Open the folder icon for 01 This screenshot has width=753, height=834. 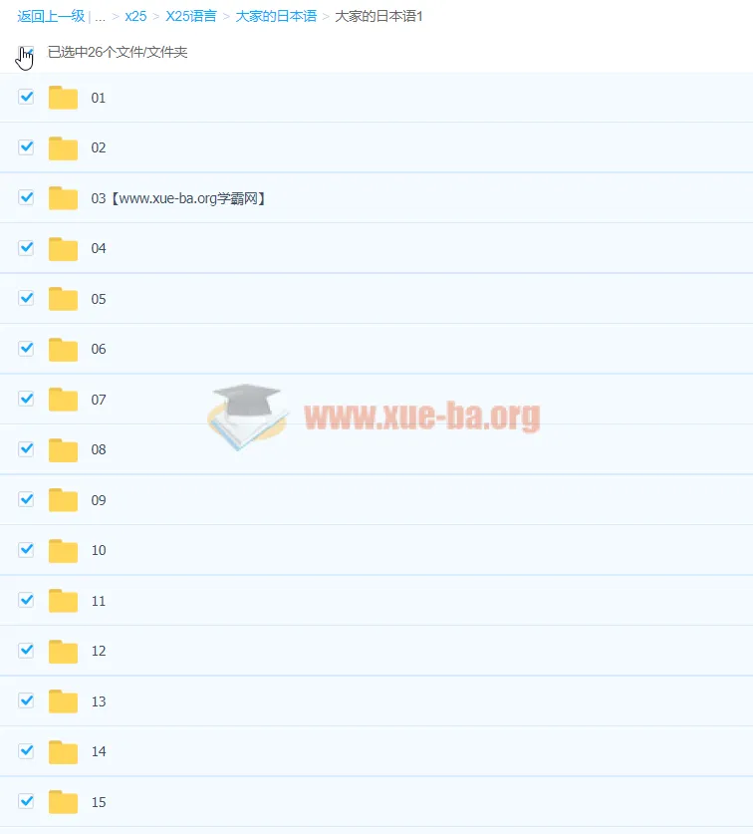pos(63,98)
